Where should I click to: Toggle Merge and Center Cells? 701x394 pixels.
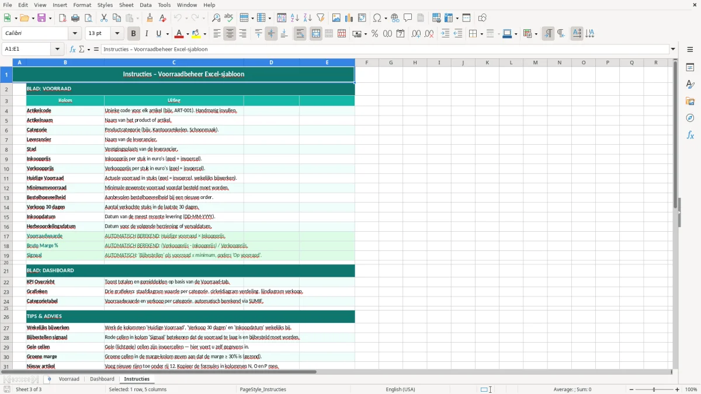316,34
